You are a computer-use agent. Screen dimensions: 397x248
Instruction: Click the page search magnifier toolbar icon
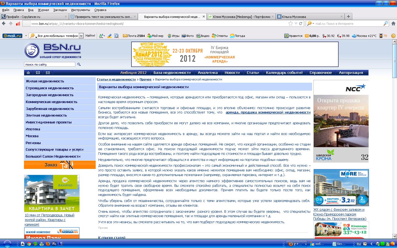click(117, 36)
